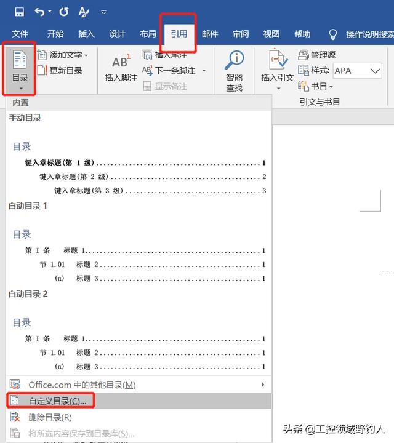Click the 插入脚注 AB icon
This screenshot has width=394, height=443.
pyautogui.click(x=121, y=62)
